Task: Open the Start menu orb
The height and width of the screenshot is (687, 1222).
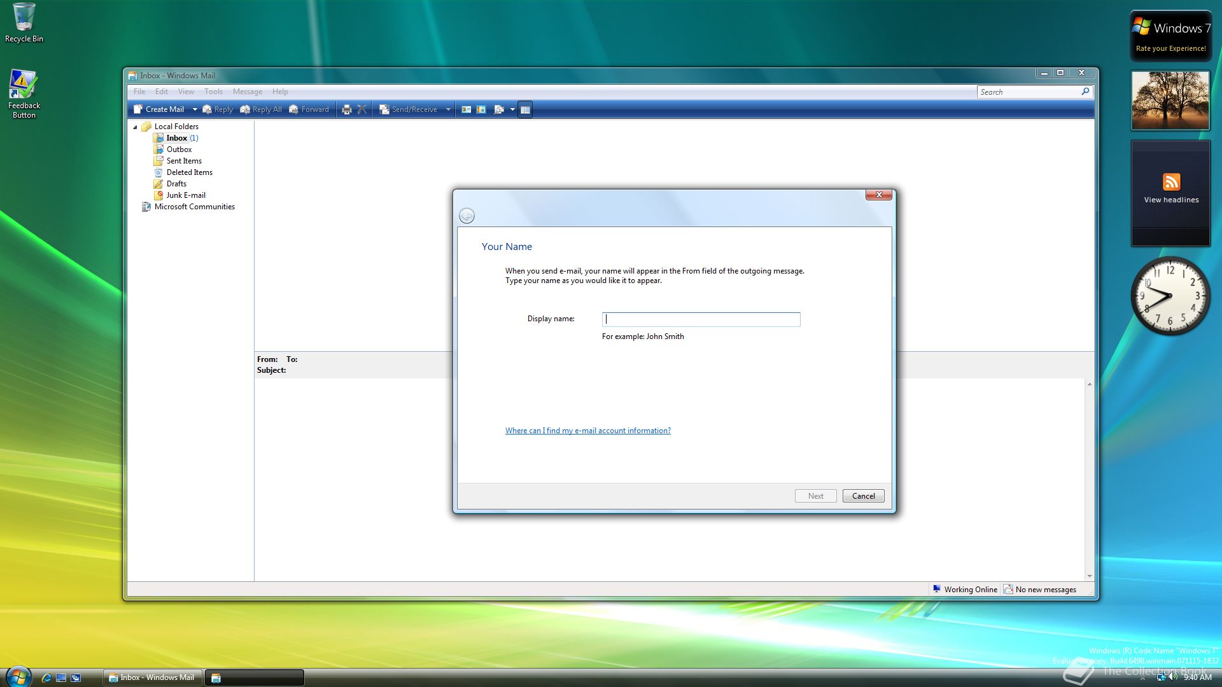Action: coord(18,676)
